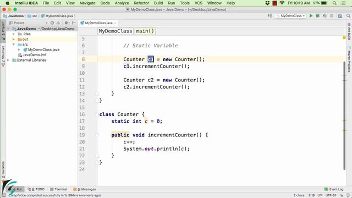Open the Navigate menu
The image size is (352, 198).
click(x=87, y=3)
